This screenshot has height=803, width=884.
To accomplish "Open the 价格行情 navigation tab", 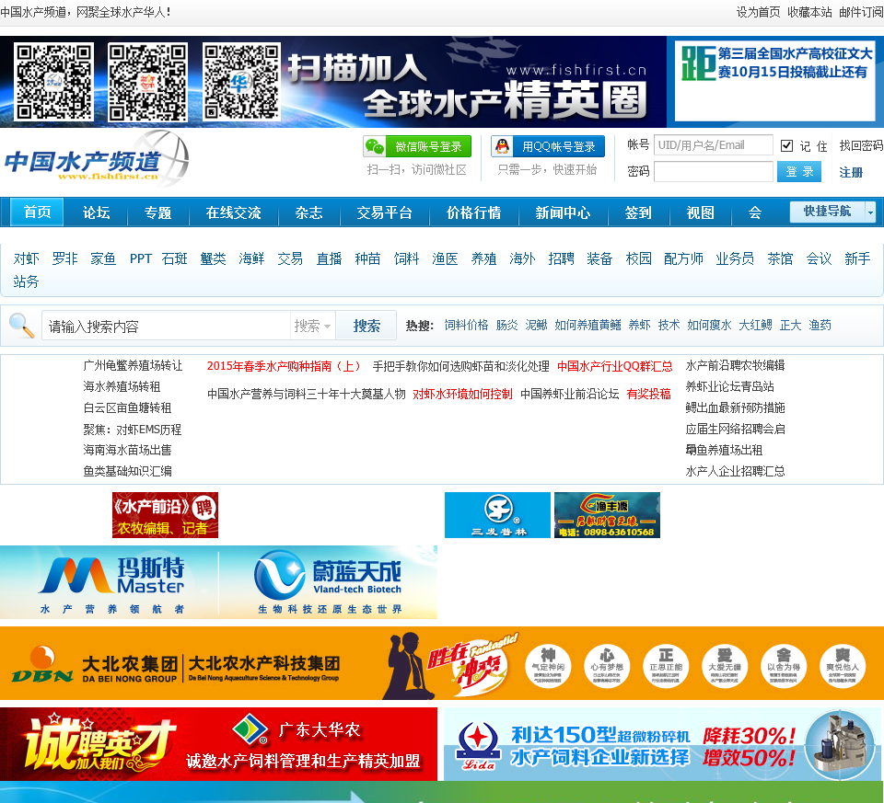I will (x=473, y=212).
